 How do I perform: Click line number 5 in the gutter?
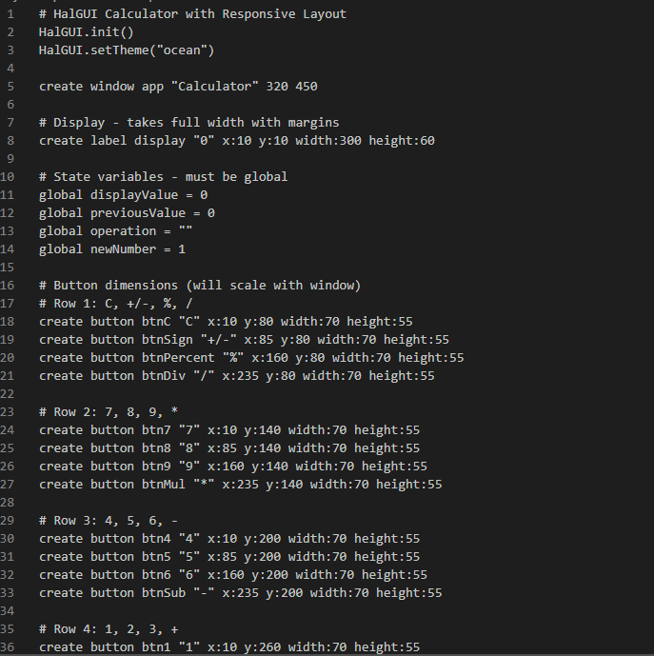pos(10,87)
